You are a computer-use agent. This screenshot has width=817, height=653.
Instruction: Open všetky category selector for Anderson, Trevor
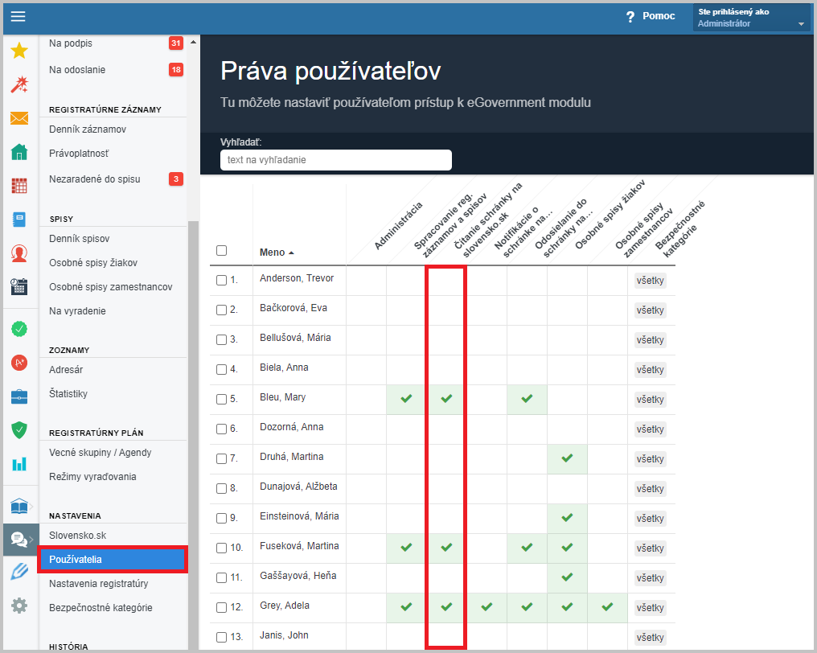[651, 281]
